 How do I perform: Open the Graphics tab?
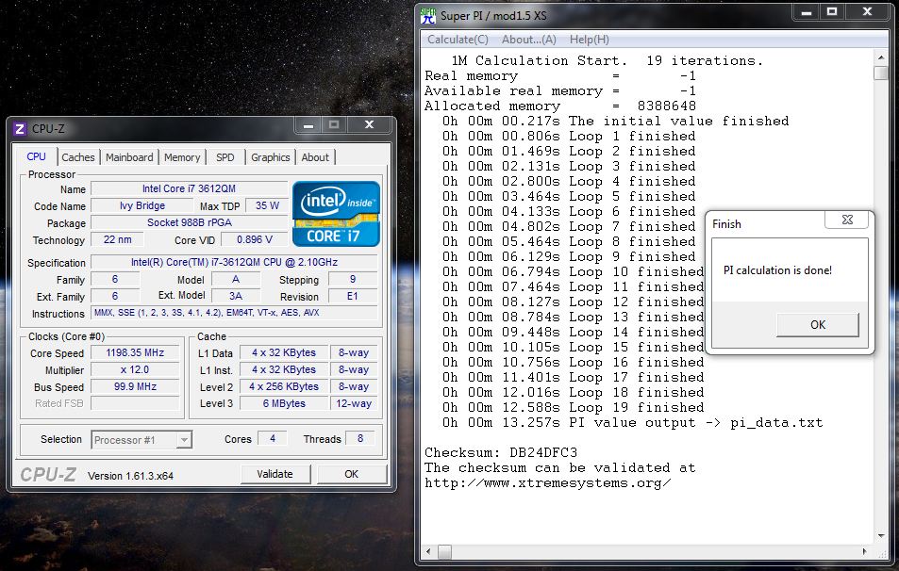tap(270, 157)
